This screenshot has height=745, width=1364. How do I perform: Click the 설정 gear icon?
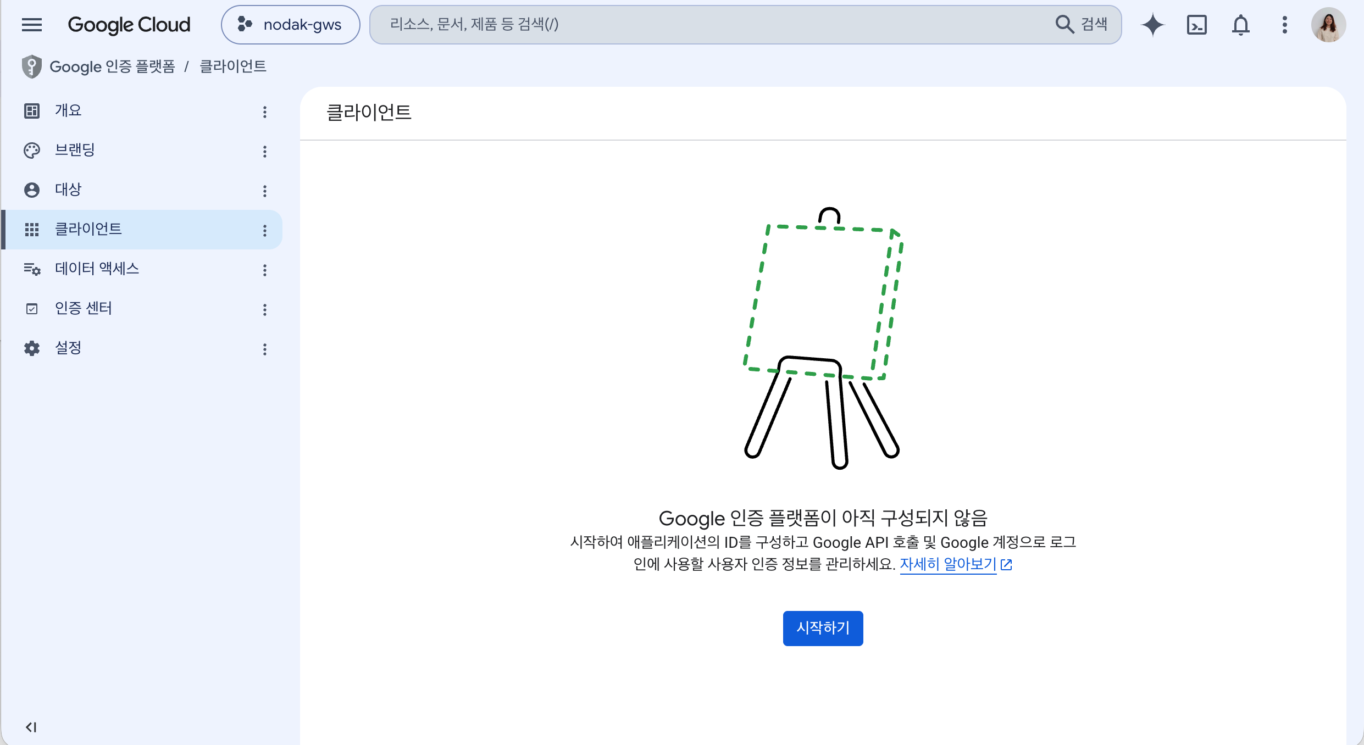point(32,348)
